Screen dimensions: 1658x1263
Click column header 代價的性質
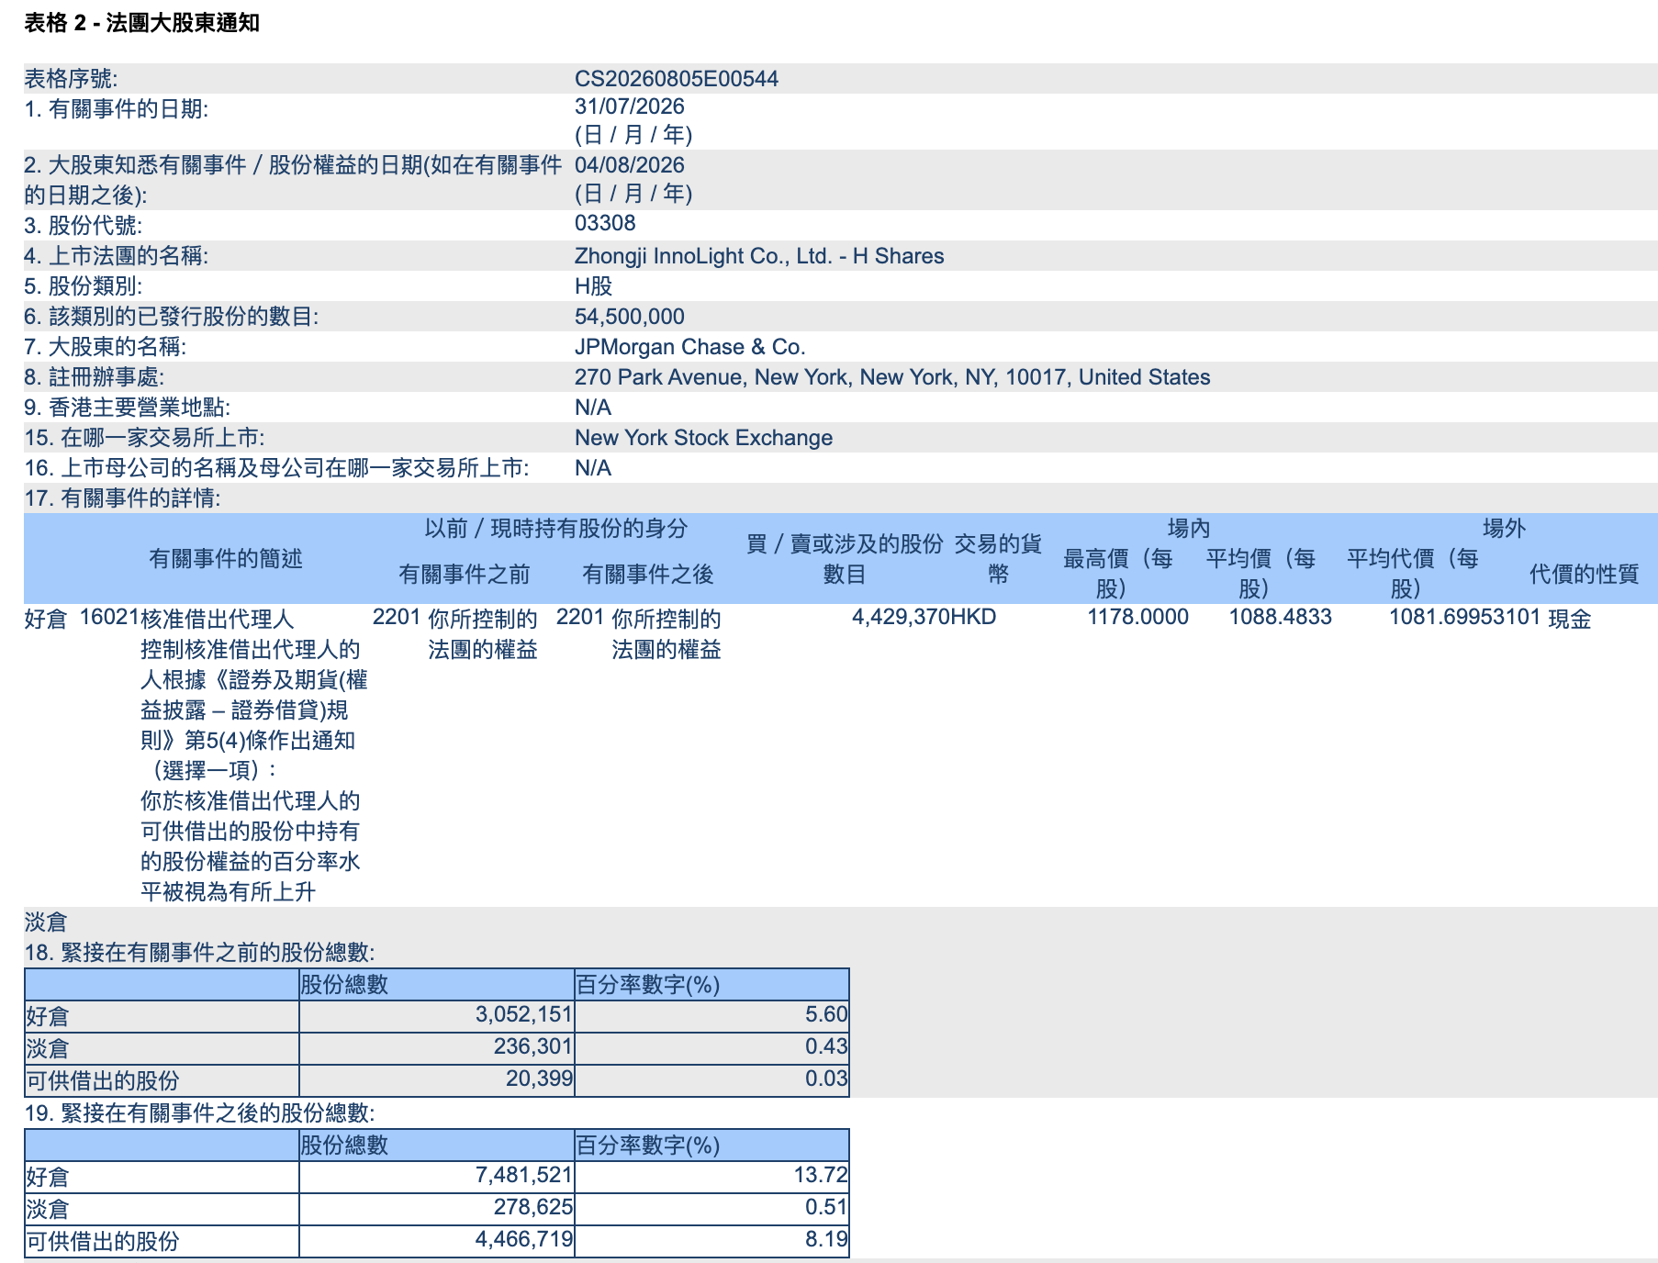(1585, 575)
